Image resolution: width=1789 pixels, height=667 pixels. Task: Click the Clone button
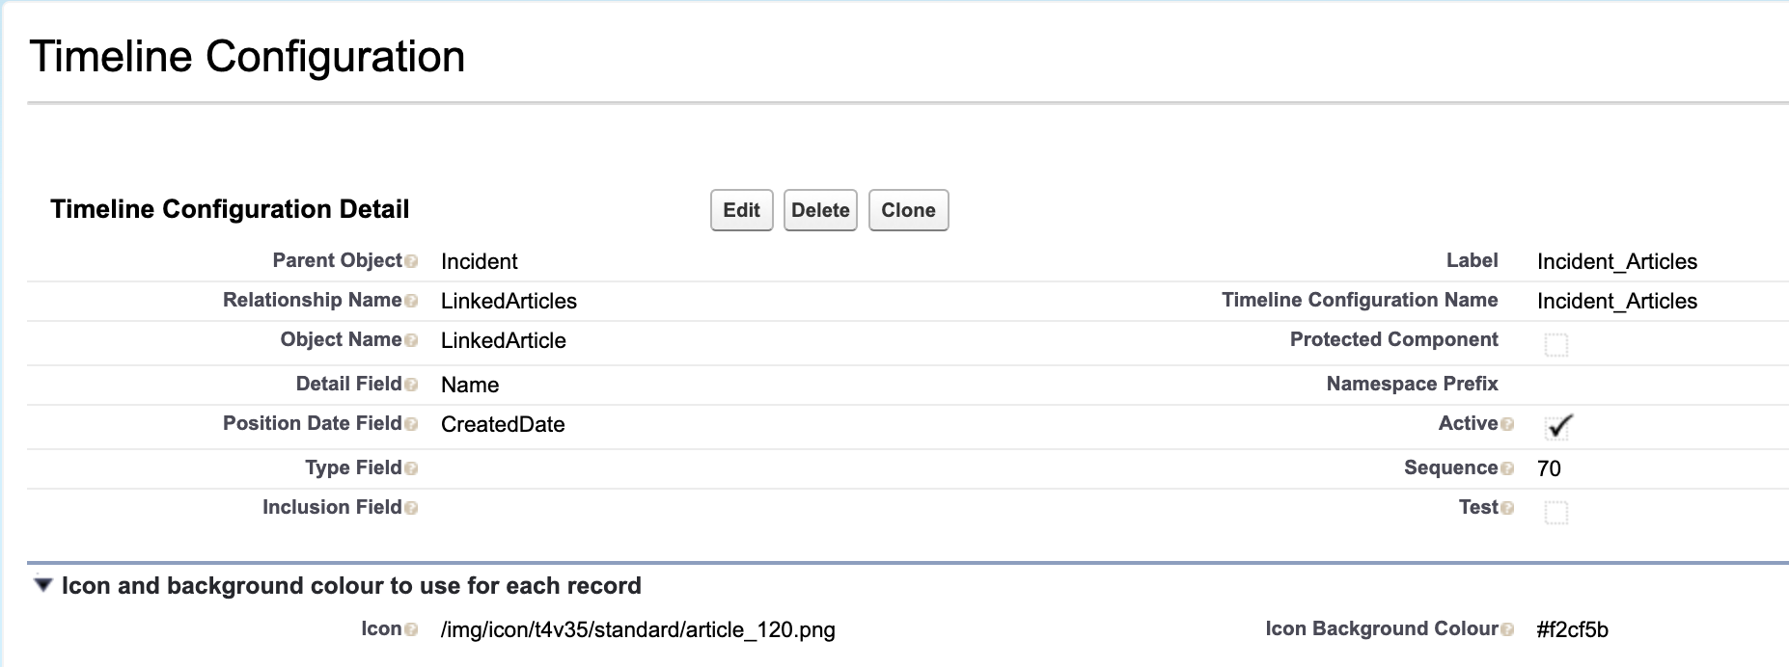click(907, 210)
